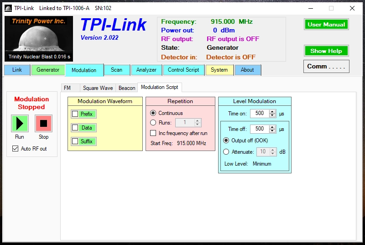Decrease Time on value with down arrow
The width and height of the screenshot is (365, 245).
[272, 115]
